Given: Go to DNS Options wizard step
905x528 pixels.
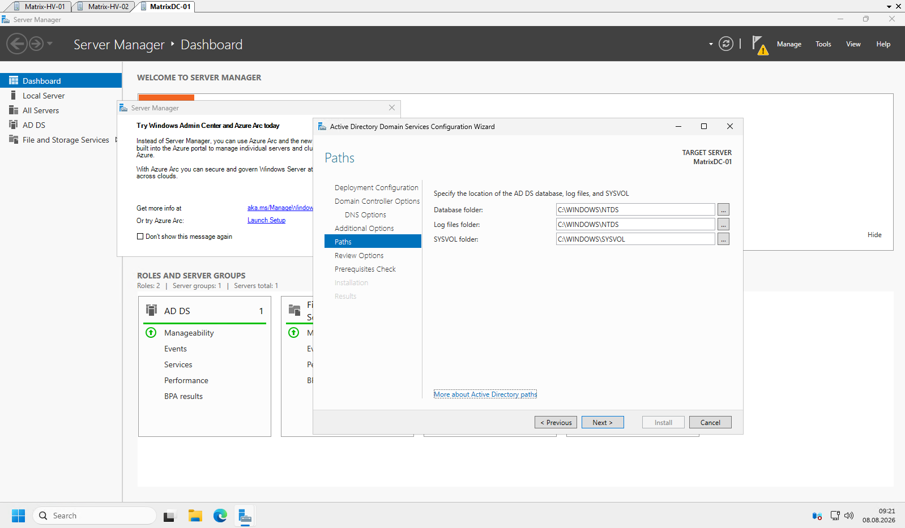Looking at the screenshot, I should point(365,214).
